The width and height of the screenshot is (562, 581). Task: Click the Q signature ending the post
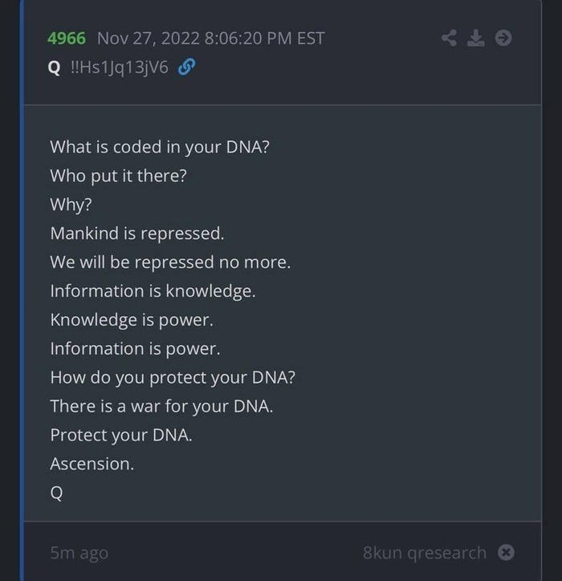pos(56,493)
